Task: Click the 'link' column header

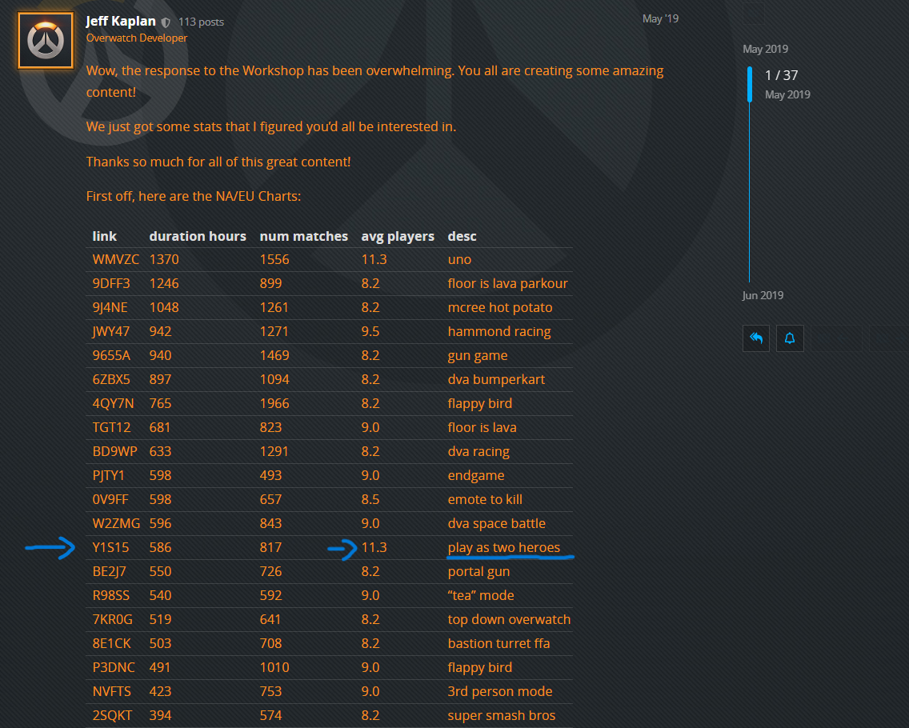Action: (x=104, y=237)
